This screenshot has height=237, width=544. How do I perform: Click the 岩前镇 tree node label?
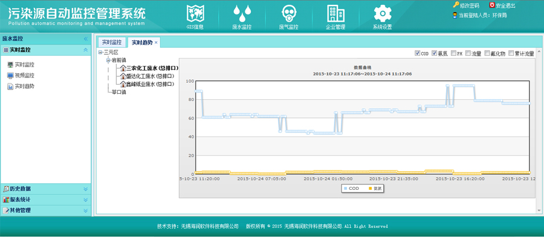coord(118,60)
